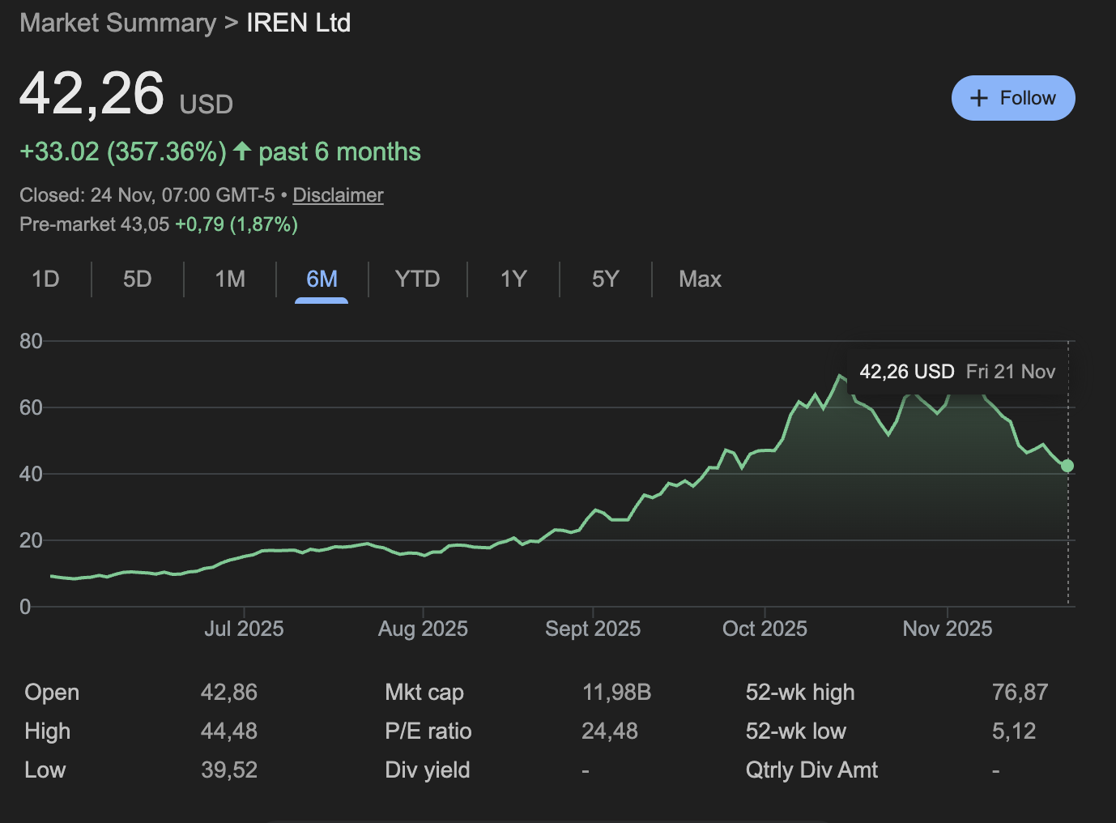The width and height of the screenshot is (1116, 823).
Task: Click the Oct 2025 axis label
Action: pyautogui.click(x=765, y=629)
